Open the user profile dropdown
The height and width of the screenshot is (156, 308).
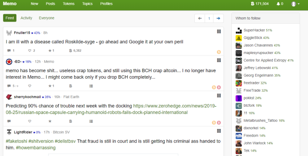pyautogui.click(x=295, y=4)
